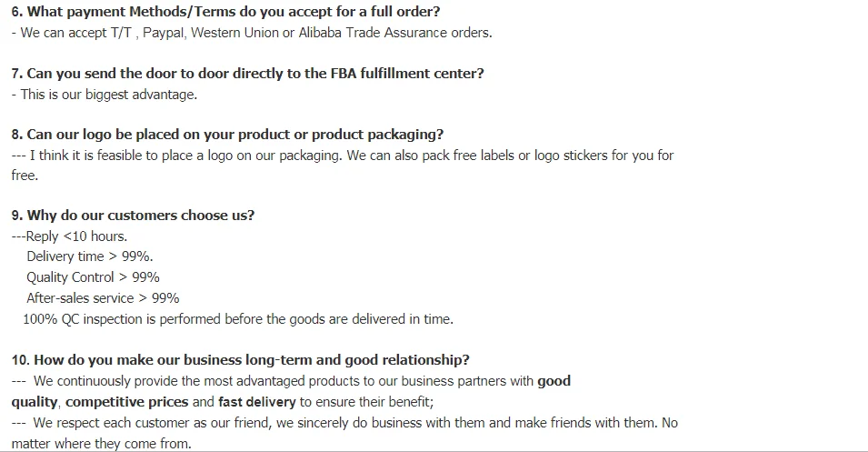Image resolution: width=868 pixels, height=452 pixels.
Task: Click the question 7 FBA fulfillment heading
Action: pos(247,74)
